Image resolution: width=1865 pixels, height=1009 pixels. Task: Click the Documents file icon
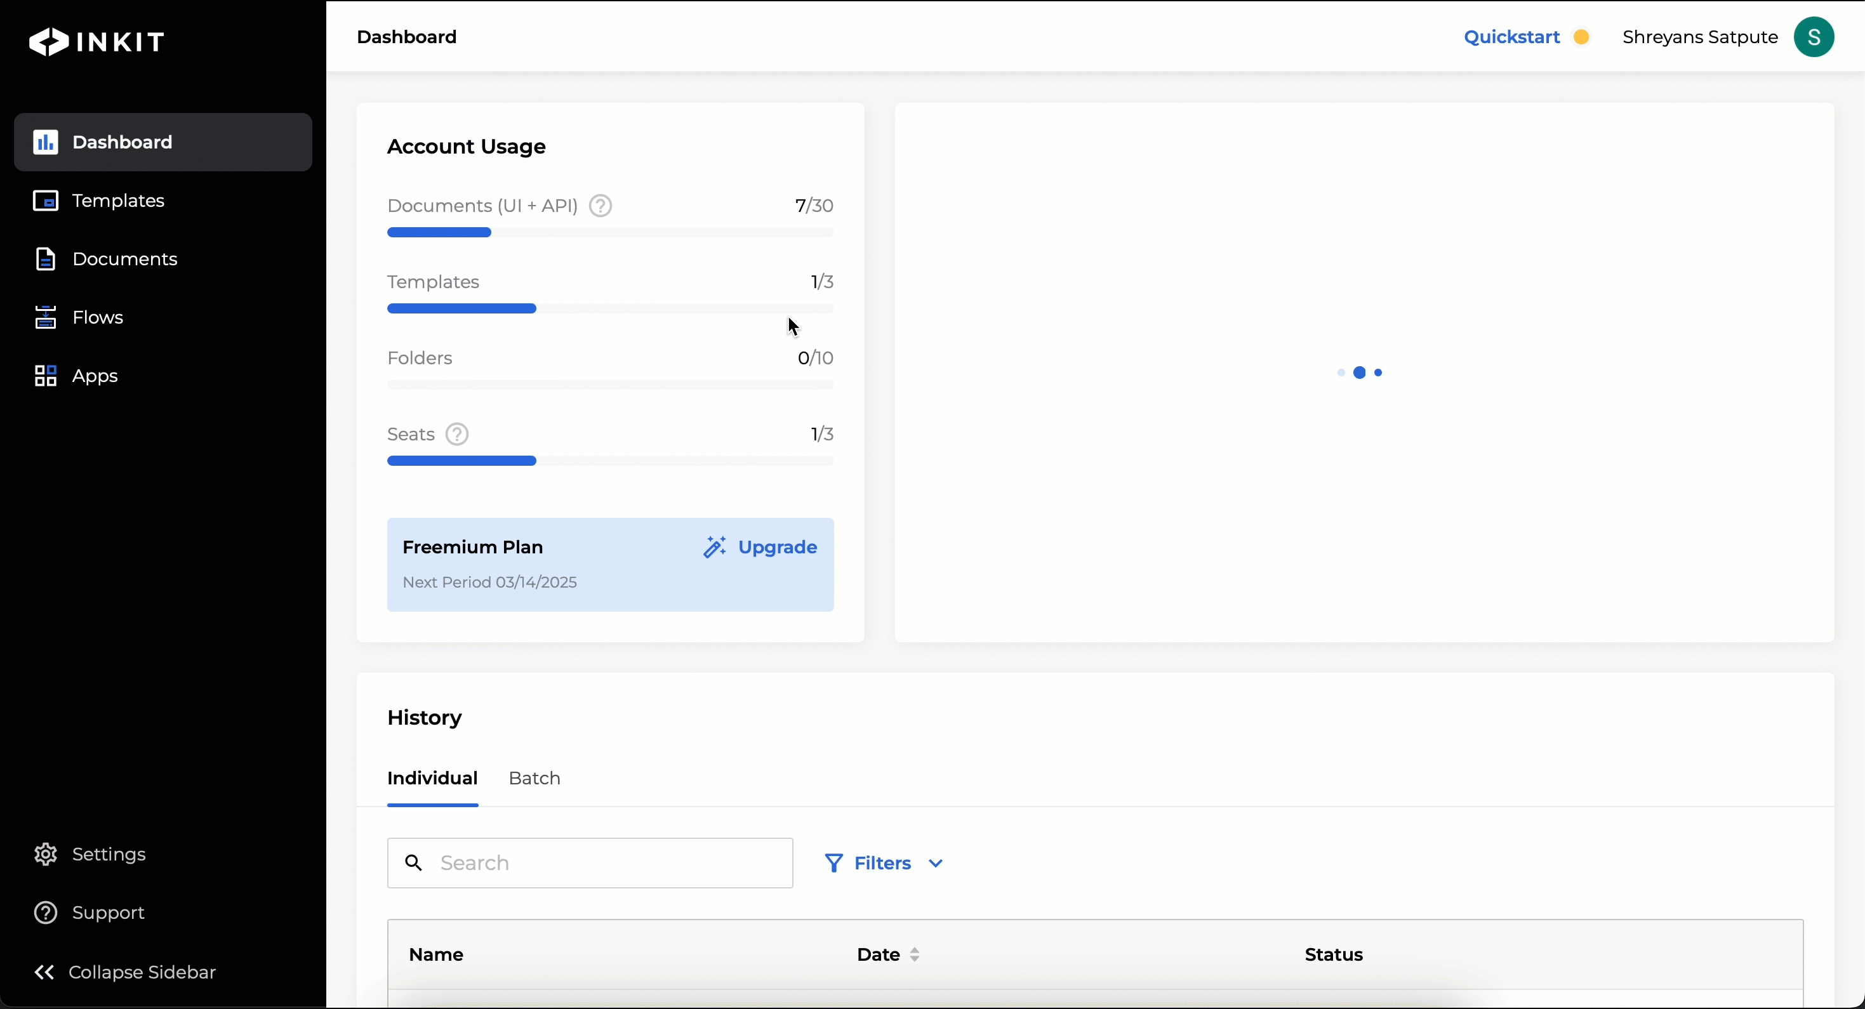tap(46, 259)
